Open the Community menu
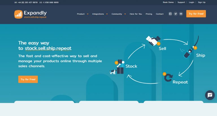Image resolution: width=217 pixels, height=116 pixels. (x=117, y=14)
